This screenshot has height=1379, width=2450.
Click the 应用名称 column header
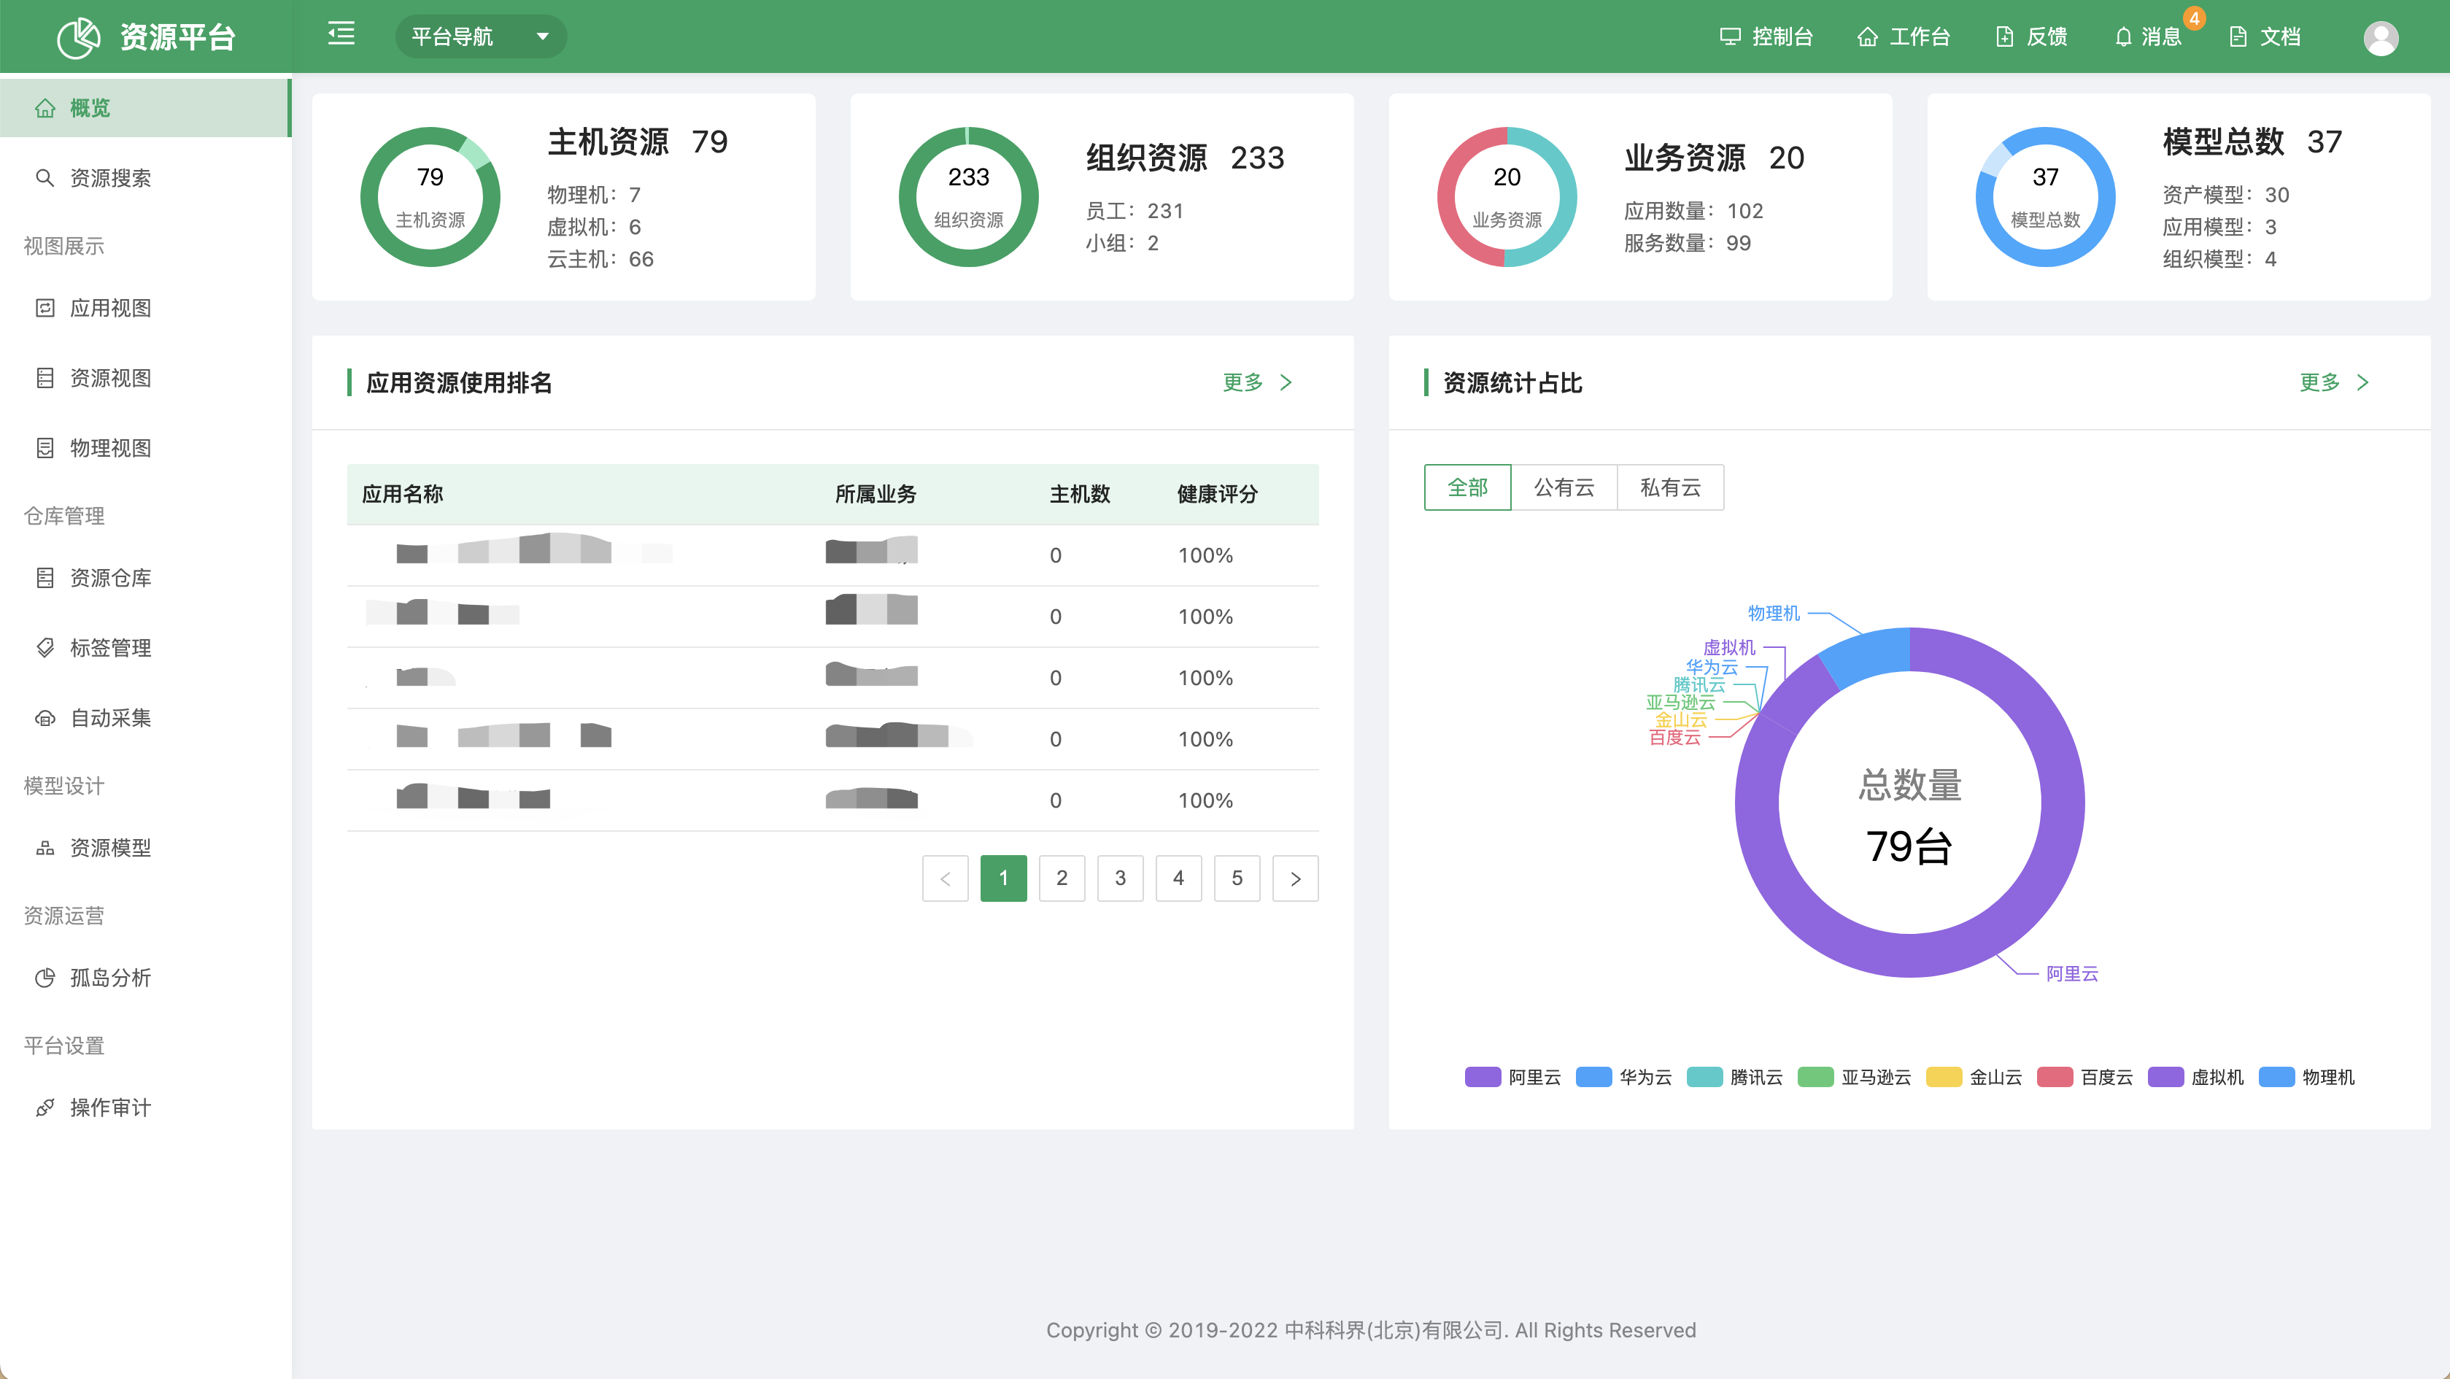point(402,493)
